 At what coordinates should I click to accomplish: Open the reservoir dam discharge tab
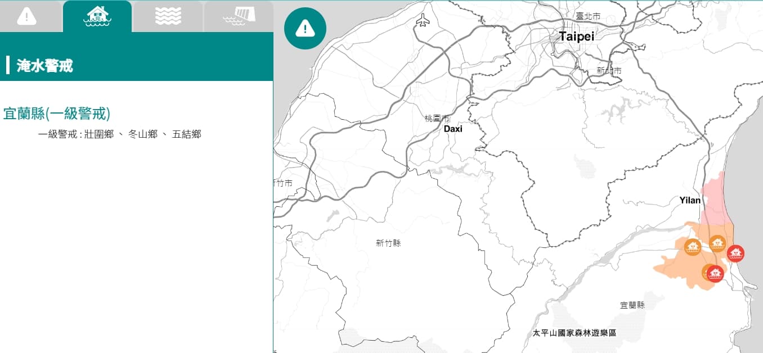click(239, 16)
